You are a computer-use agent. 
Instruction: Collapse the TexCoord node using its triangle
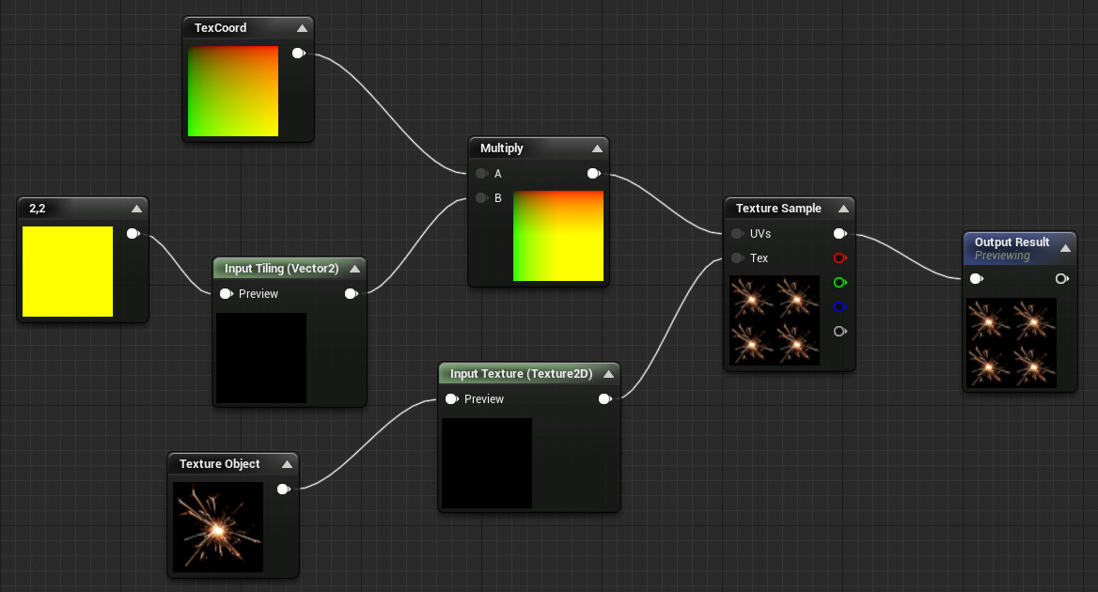pyautogui.click(x=302, y=27)
